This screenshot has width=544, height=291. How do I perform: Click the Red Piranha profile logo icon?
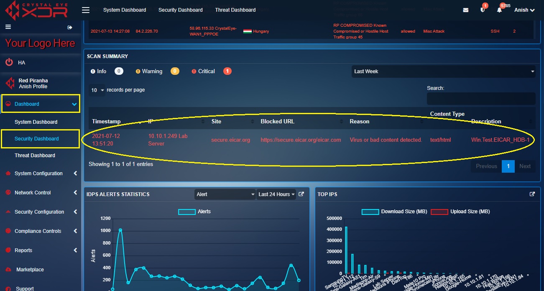(x=10, y=83)
